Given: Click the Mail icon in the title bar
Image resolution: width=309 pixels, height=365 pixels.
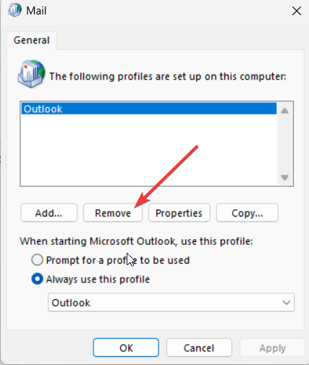Looking at the screenshot, I should (x=14, y=10).
